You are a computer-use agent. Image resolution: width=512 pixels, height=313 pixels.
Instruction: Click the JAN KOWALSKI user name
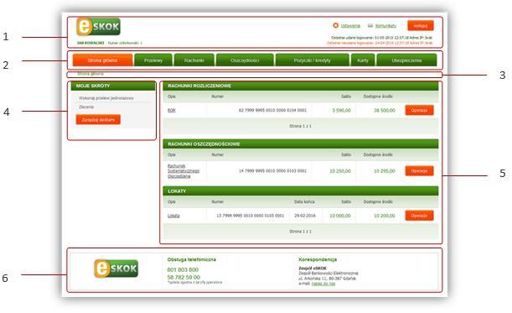click(91, 43)
